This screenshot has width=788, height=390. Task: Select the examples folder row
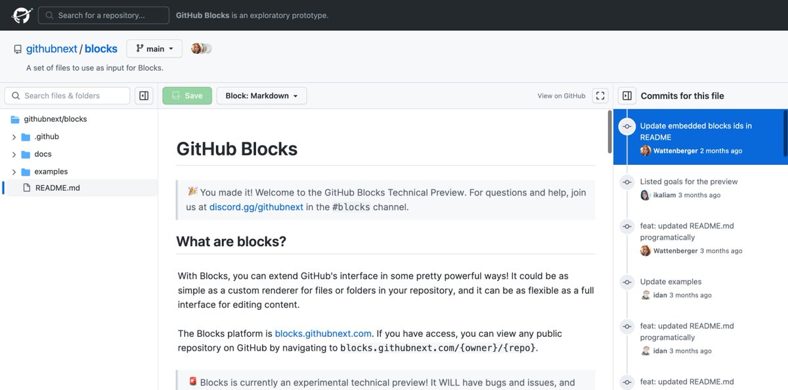tap(80, 171)
